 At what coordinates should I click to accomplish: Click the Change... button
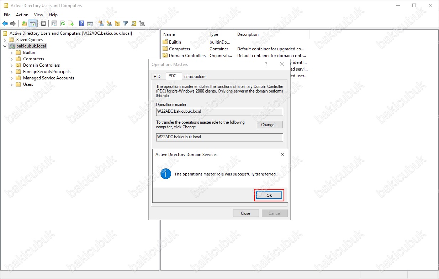coord(270,125)
